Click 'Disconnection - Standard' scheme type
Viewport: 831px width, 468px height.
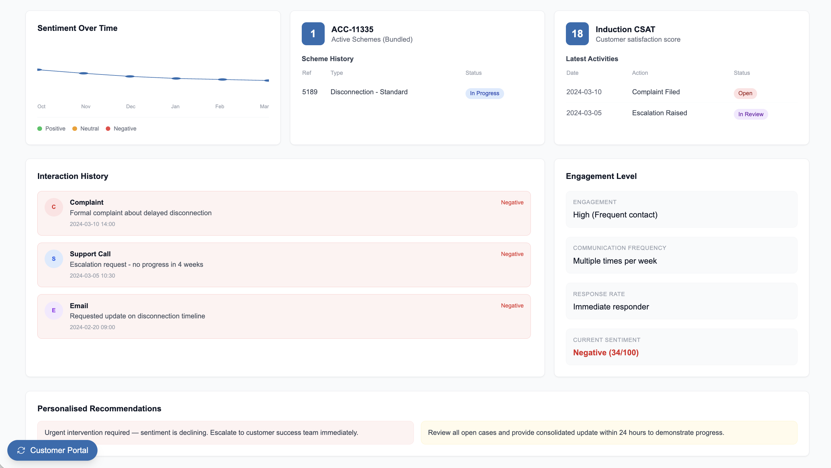point(369,92)
